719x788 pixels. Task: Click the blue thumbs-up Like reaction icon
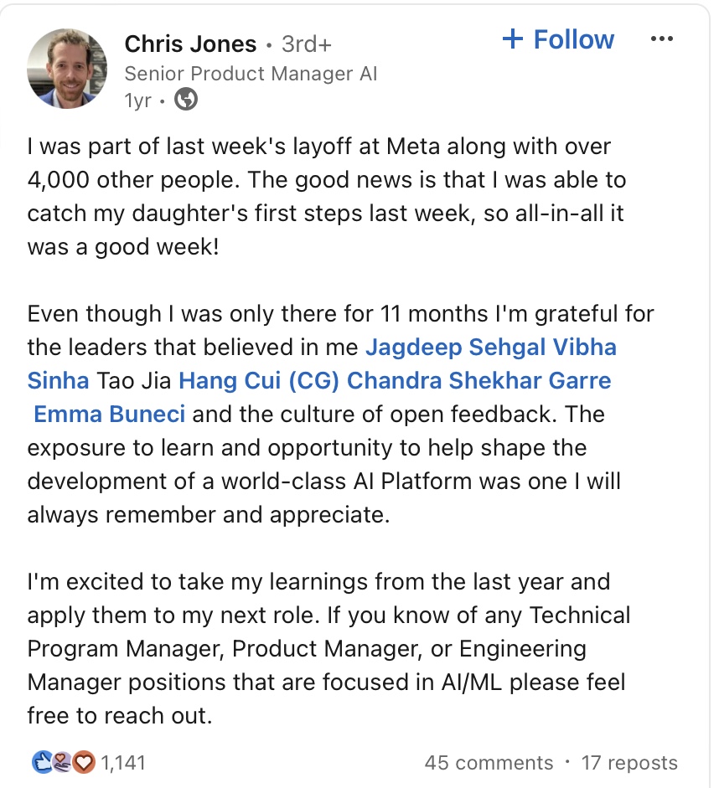pos(41,762)
